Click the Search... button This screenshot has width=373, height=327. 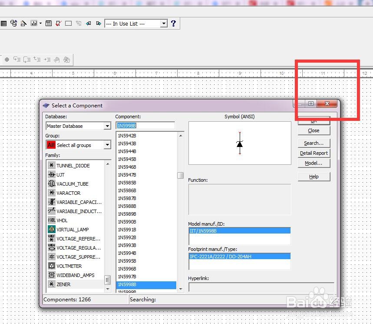314,143
